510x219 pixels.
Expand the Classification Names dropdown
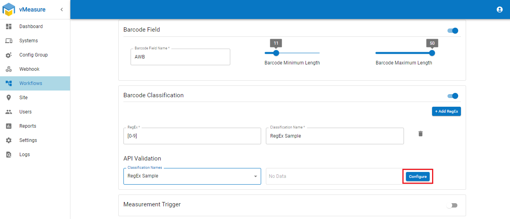[255, 176]
